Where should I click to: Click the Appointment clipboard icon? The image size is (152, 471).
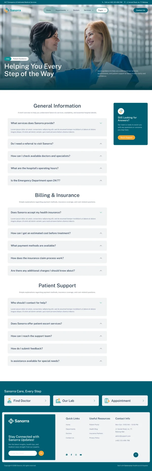tap(107, 401)
